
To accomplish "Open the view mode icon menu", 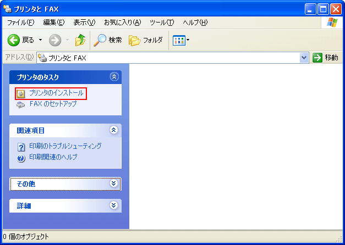I will click(x=181, y=40).
